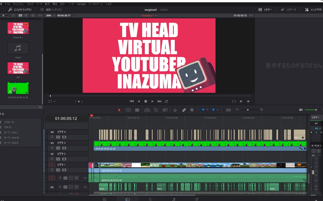The image size is (323, 201).
Task: Open the エフェクトライブラリ panel
Action: [20, 9]
